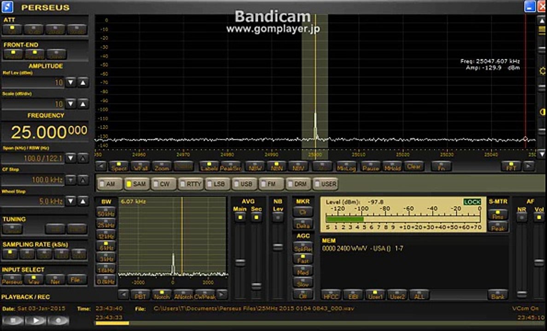The height and width of the screenshot is (331, 547).
Task: Decrease the Ref Lev value
Action: (x=71, y=83)
